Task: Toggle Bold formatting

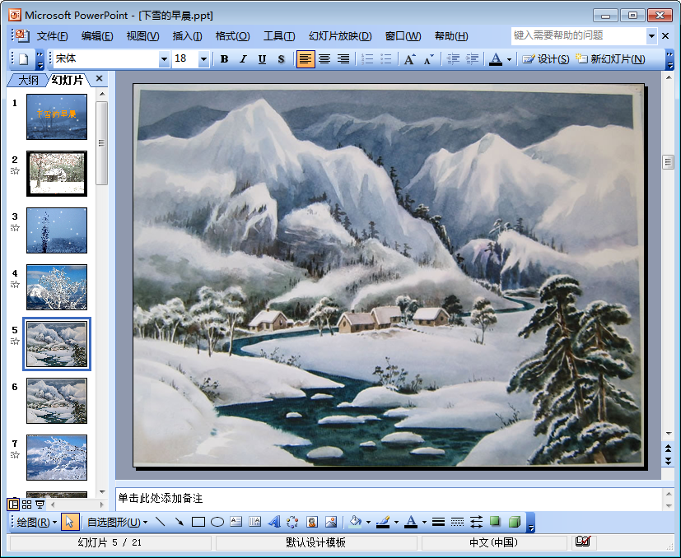Action: pyautogui.click(x=224, y=59)
